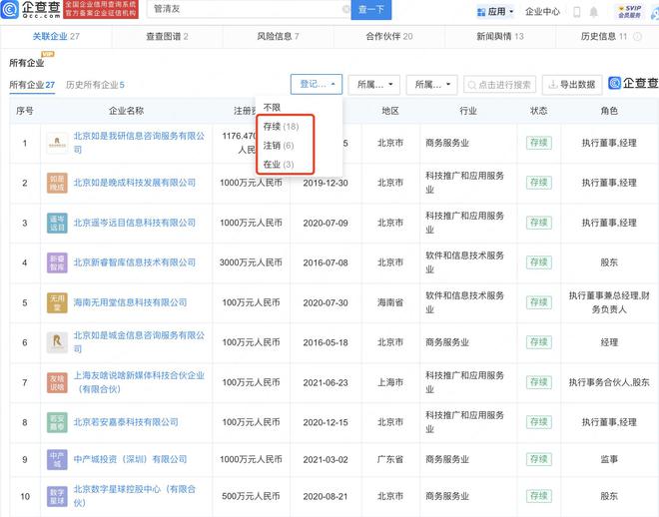The height and width of the screenshot is (517, 659).
Task: Click the SVIP 会员服务 icon
Action: click(x=628, y=12)
